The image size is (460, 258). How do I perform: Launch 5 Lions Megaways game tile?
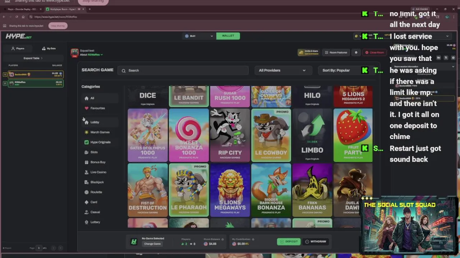[x=230, y=190]
